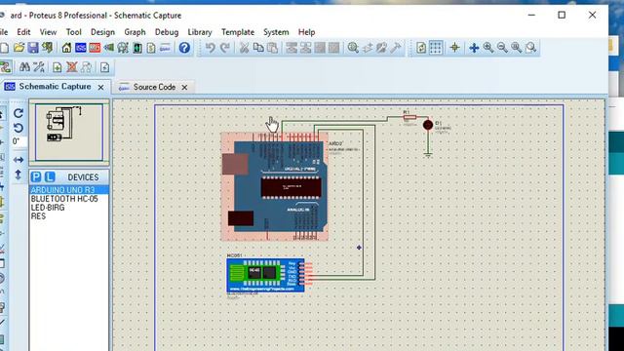This screenshot has width=624, height=351.
Task: Paste from the clipboard
Action: coord(273,48)
